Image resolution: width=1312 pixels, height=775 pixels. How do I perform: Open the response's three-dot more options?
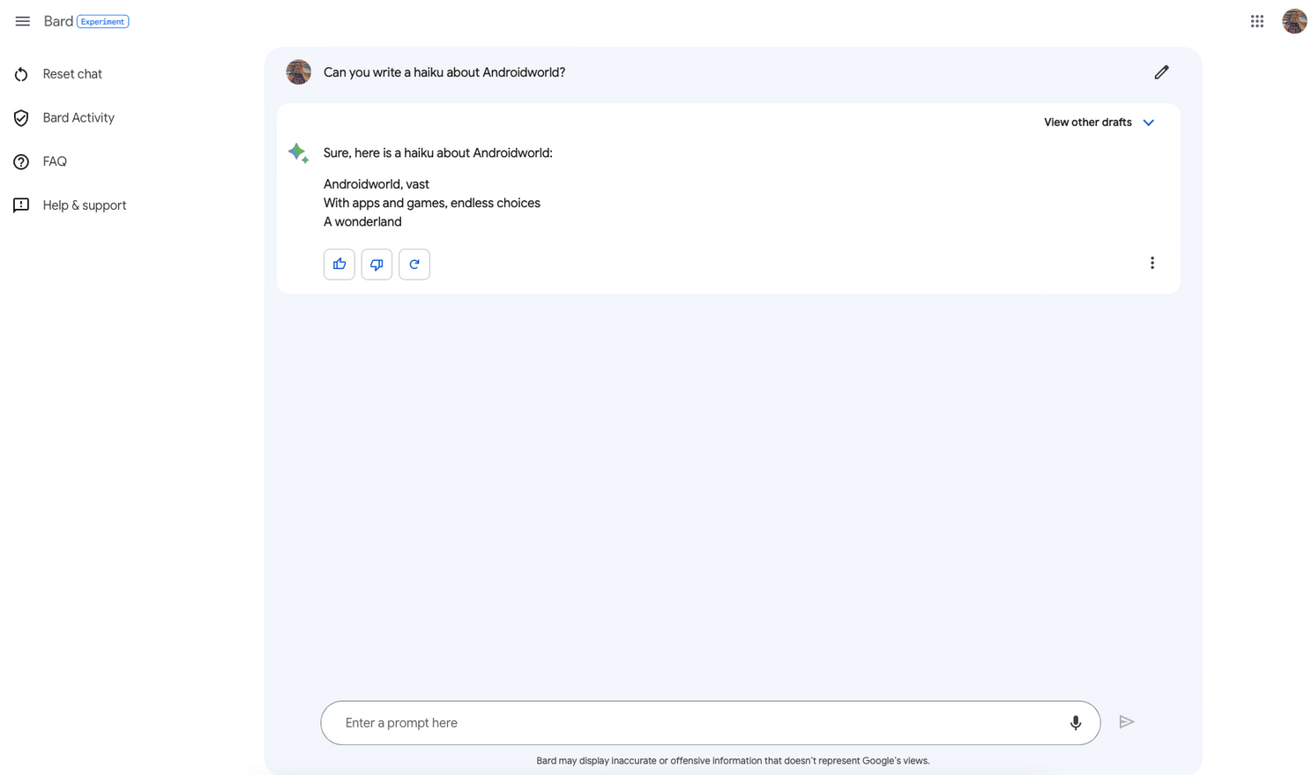point(1152,263)
